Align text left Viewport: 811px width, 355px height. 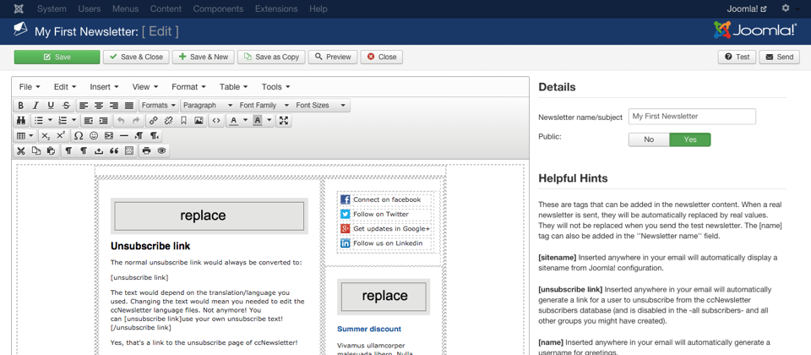[84, 106]
